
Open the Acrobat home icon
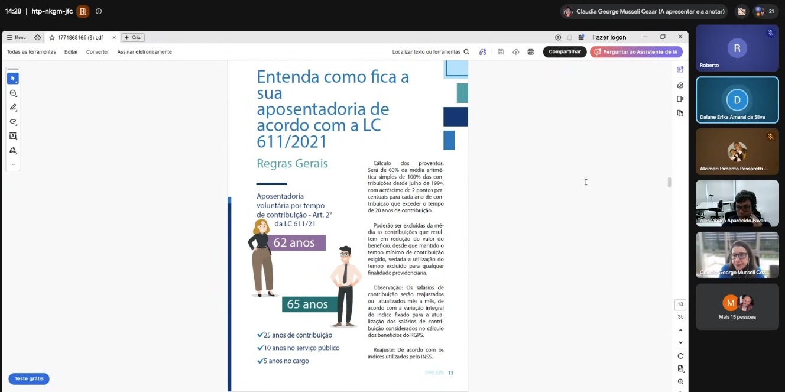pos(37,37)
